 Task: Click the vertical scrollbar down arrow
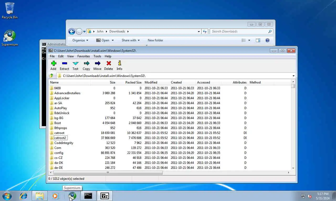pos(293,168)
